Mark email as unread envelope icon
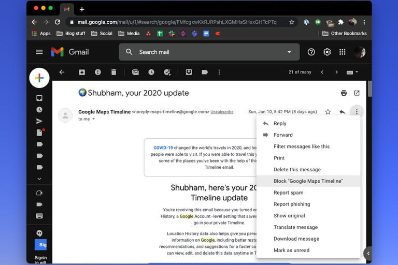This screenshot has height=265, width=398. 136,72
